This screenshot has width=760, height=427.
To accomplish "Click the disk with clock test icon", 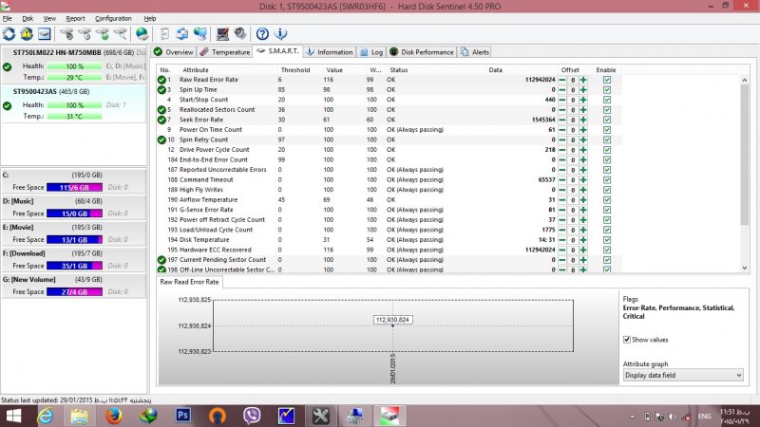I will pyautogui.click(x=85, y=34).
